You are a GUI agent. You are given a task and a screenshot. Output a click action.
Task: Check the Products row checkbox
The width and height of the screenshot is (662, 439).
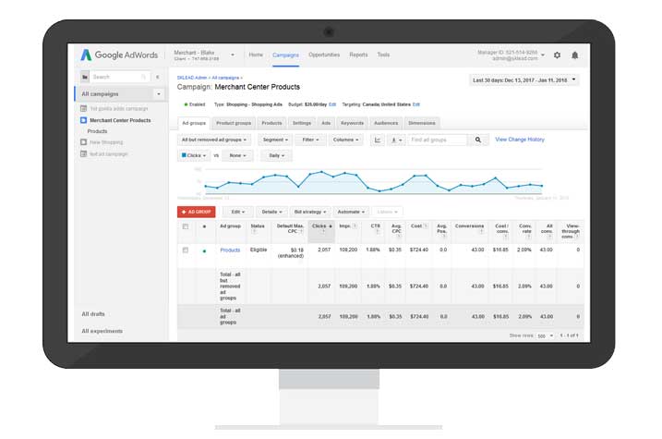tap(186, 250)
